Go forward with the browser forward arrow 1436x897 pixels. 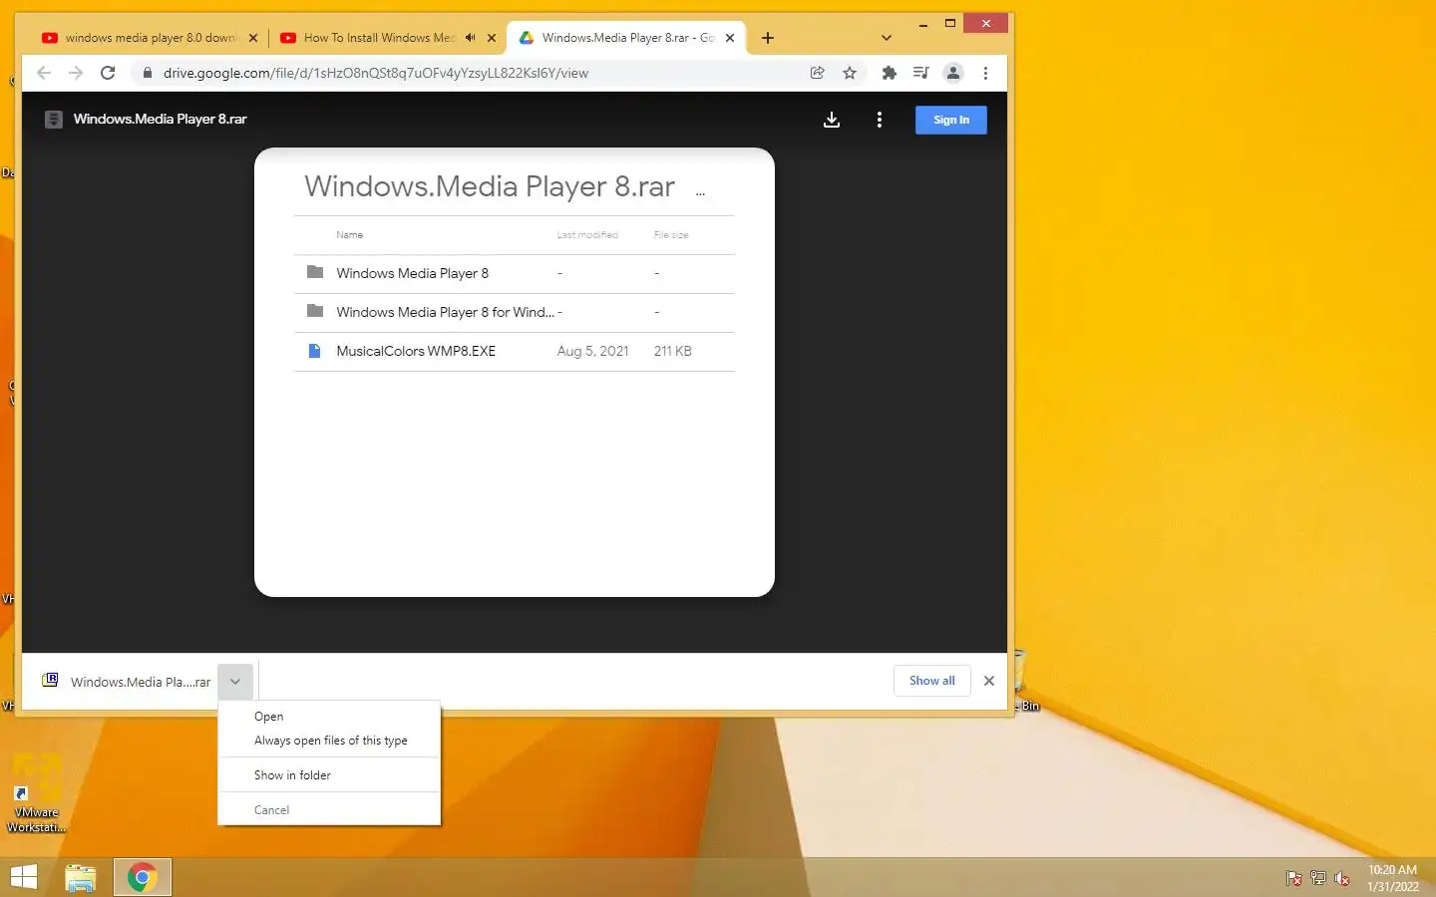tap(76, 73)
